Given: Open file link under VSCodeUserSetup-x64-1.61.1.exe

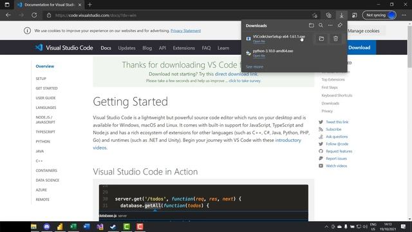Looking at the screenshot, I should [x=259, y=41].
